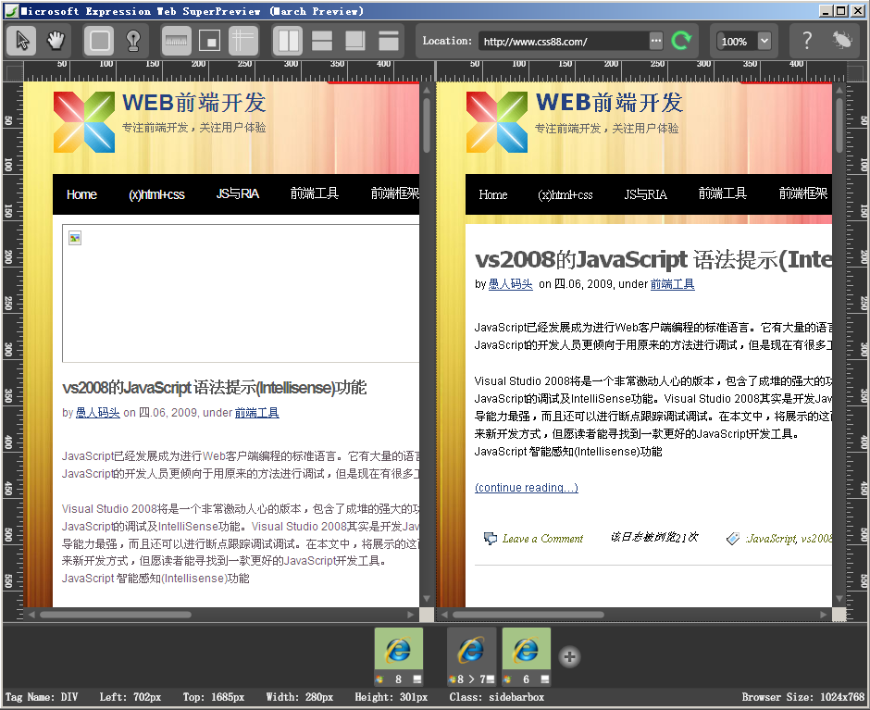Click the comment bubble icon
870x710 pixels.
491,539
